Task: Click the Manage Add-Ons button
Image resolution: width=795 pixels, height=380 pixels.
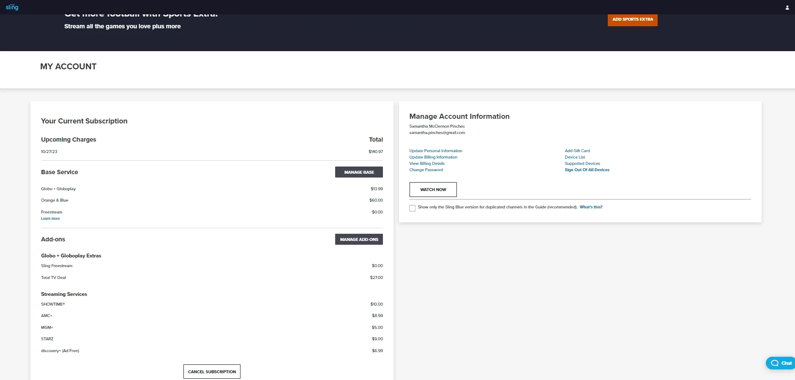Action: 359,239
